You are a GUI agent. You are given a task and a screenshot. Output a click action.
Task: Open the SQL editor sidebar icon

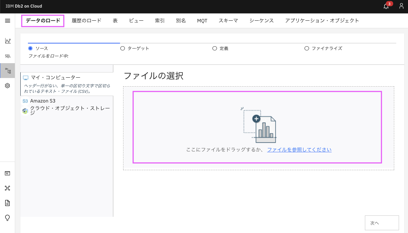[8, 56]
